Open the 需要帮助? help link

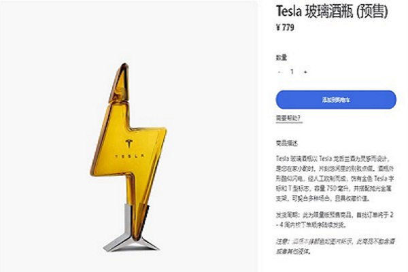289,118
